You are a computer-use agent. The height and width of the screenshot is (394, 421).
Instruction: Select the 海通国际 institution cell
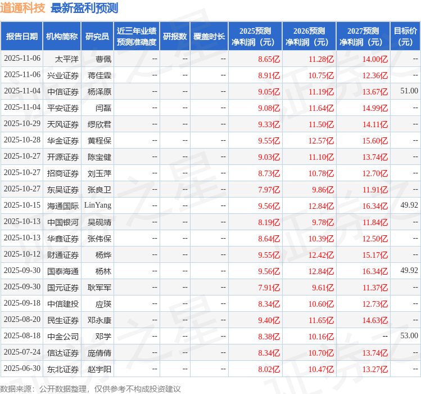coord(63,206)
